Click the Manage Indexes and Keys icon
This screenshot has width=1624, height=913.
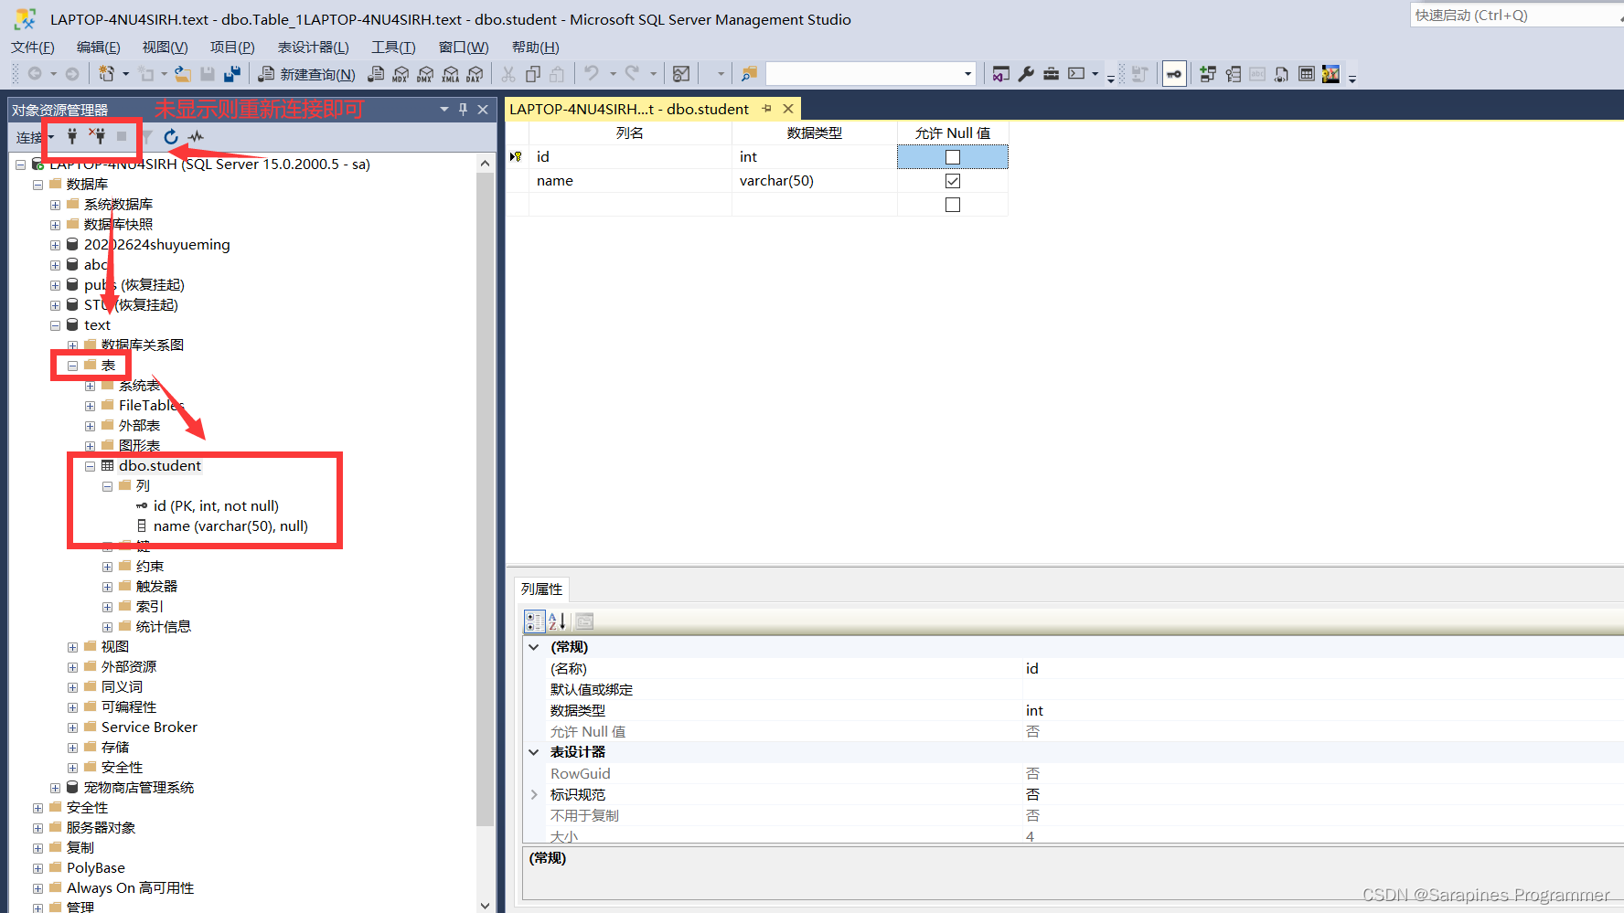pyautogui.click(x=1233, y=74)
